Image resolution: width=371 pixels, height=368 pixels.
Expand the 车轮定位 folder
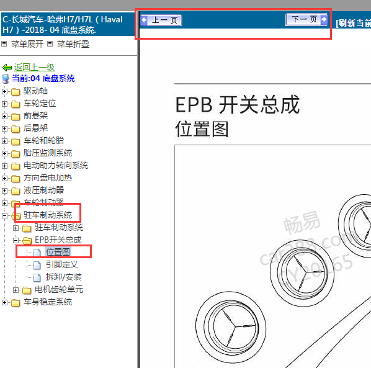point(4,104)
